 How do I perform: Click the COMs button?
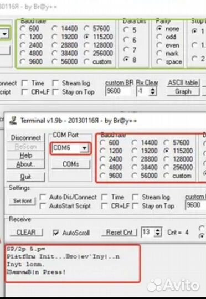[x=70, y=164]
